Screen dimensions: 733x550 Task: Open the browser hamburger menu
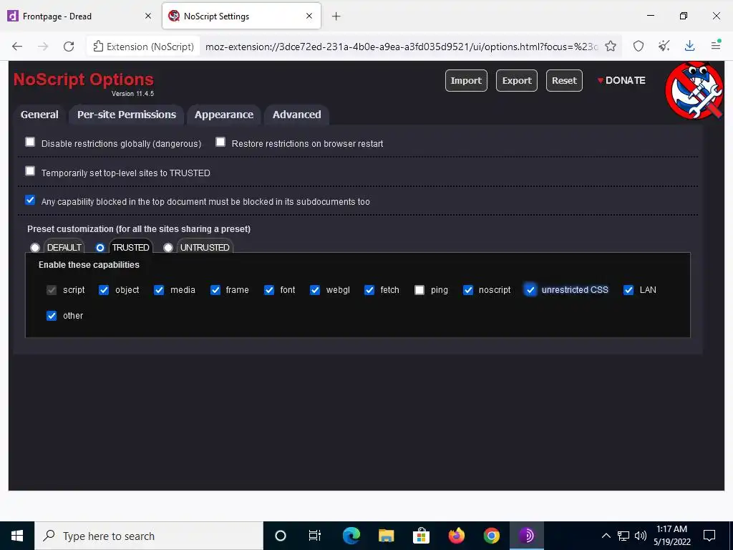tap(716, 47)
